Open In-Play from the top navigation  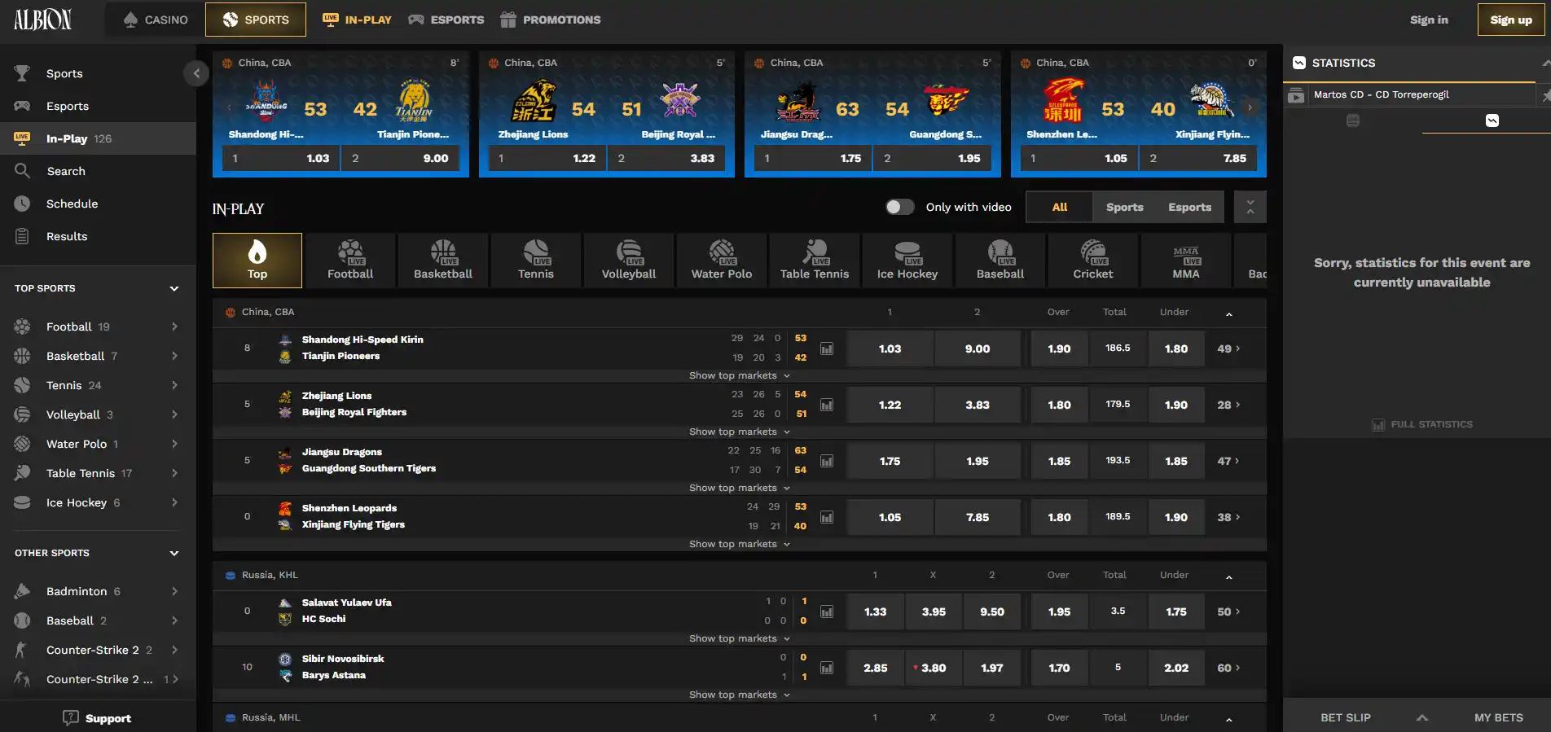(357, 20)
